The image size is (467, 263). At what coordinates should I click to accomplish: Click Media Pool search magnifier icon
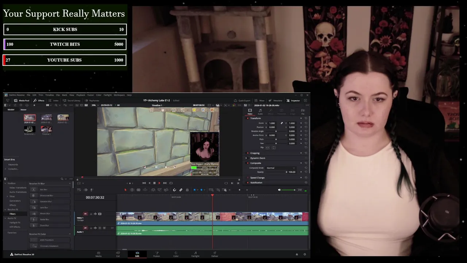(57, 105)
